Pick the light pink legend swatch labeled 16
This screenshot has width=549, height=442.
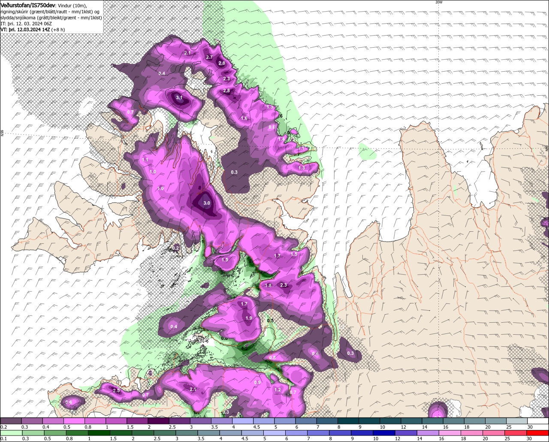[450, 433]
